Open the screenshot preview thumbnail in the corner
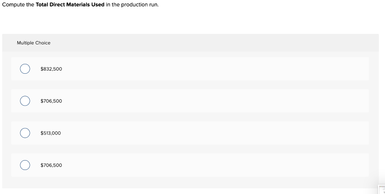The width and height of the screenshot is (385, 194). (x=382, y=189)
